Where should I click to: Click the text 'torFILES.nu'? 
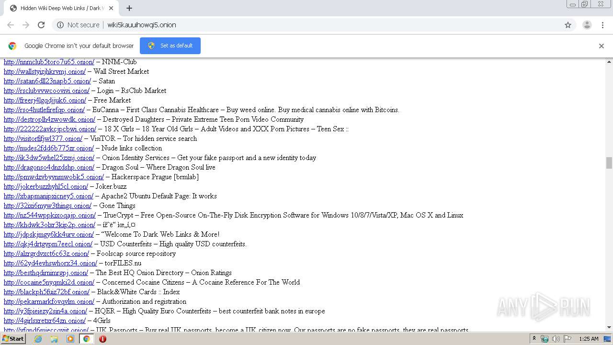click(123, 263)
